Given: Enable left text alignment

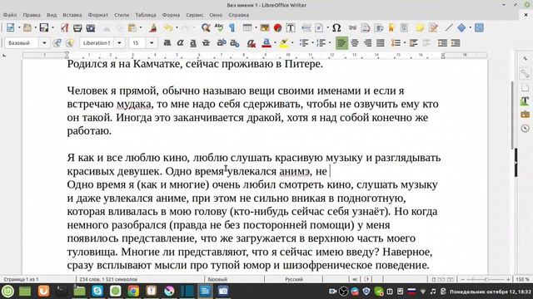Looking at the screenshot, I should [341, 43].
